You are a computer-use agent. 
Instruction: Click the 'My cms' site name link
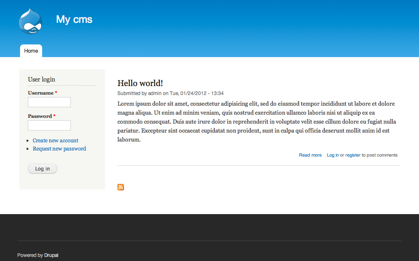[x=74, y=19]
